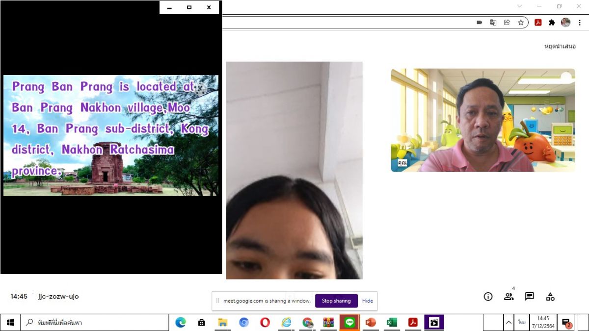Image resolution: width=589 pixels, height=331 pixels.
Task: Show the participants list in Meet
Action: coord(509,297)
